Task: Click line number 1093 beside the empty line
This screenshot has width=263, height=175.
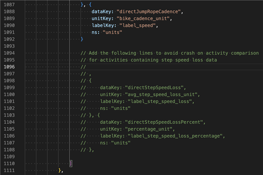Action: (9, 46)
